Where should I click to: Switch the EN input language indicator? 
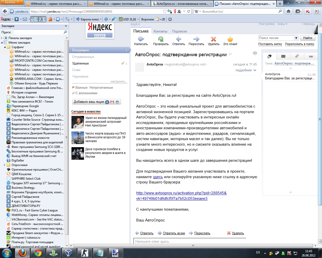258,252
